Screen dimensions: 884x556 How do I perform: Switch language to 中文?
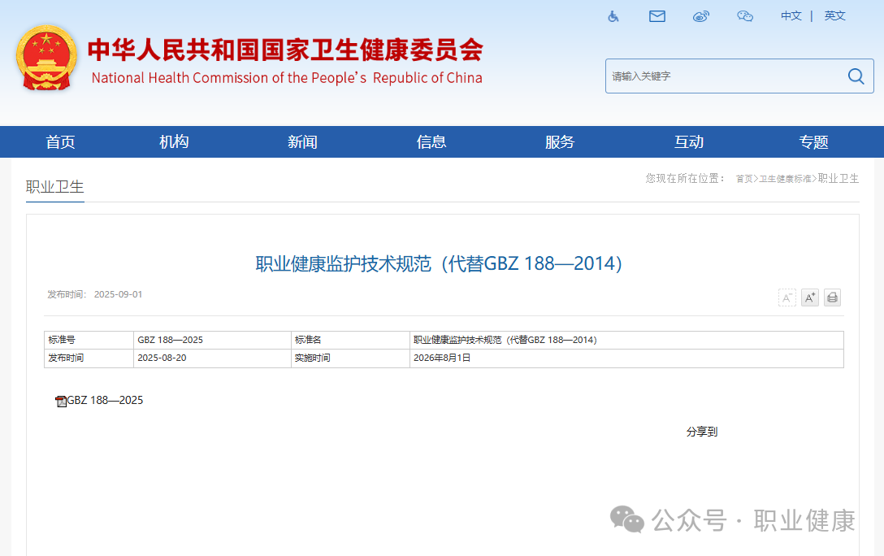pos(791,16)
